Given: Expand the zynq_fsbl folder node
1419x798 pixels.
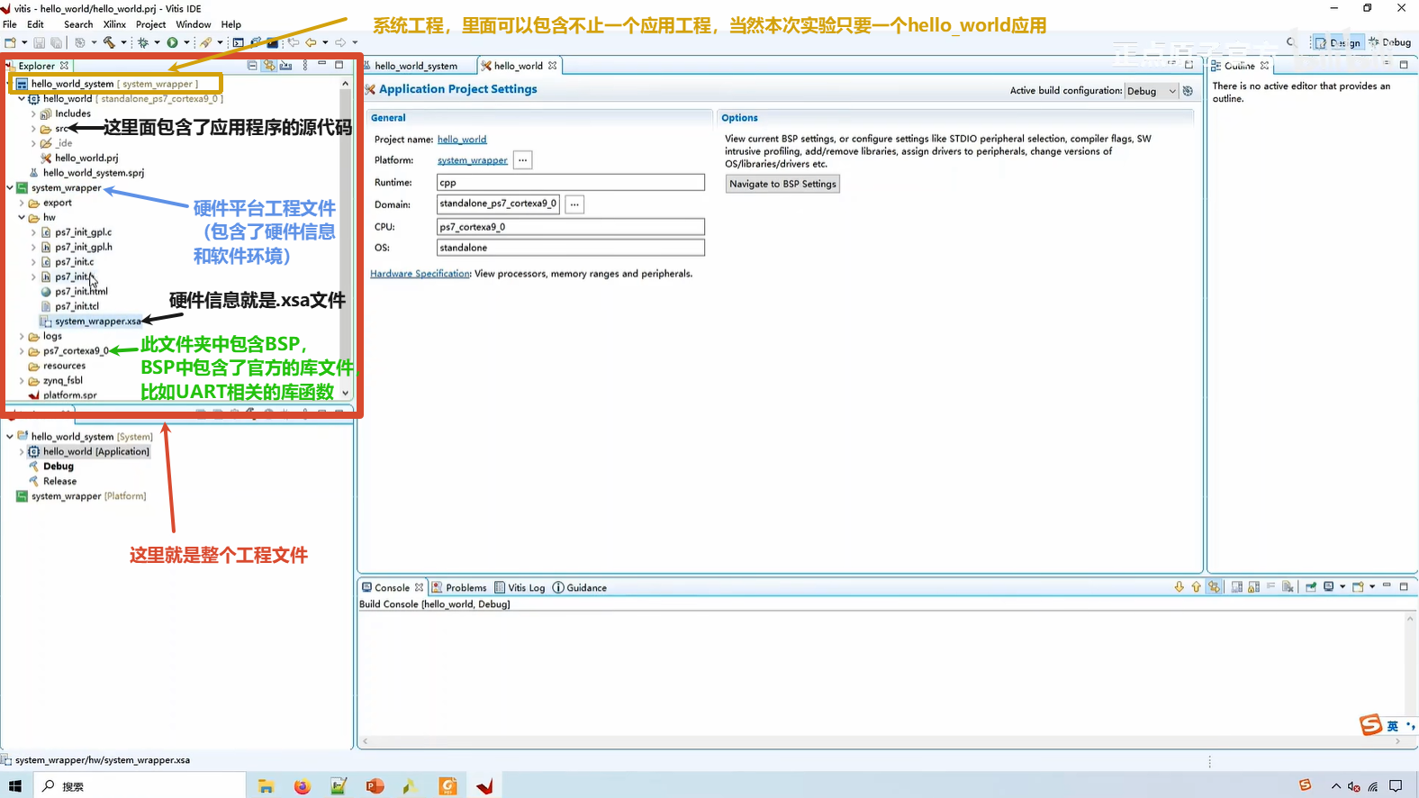Looking at the screenshot, I should tap(22, 380).
